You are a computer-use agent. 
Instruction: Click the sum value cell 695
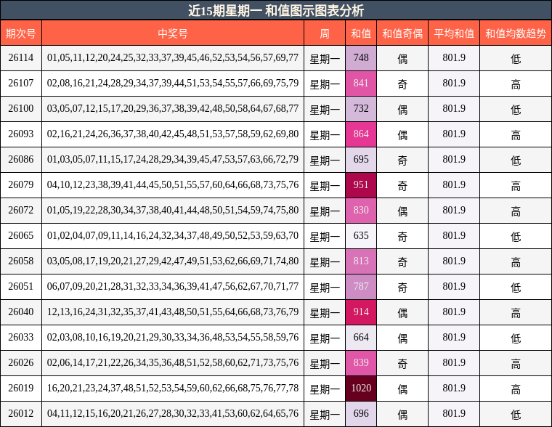click(361, 160)
